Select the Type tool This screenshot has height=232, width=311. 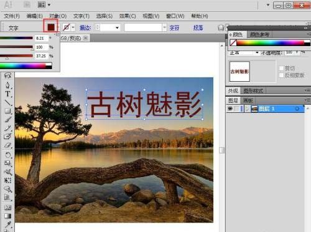coord(7,94)
